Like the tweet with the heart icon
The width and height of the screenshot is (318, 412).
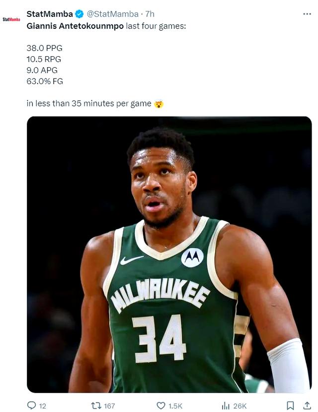click(x=160, y=406)
